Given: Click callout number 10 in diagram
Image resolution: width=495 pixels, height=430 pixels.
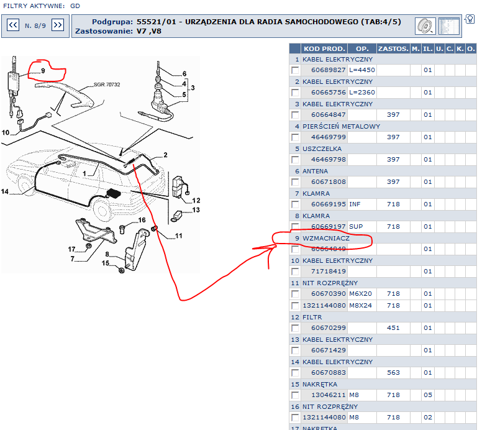Looking at the screenshot, I should [x=6, y=133].
